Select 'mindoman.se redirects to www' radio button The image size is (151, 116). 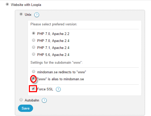[x=34, y=71]
